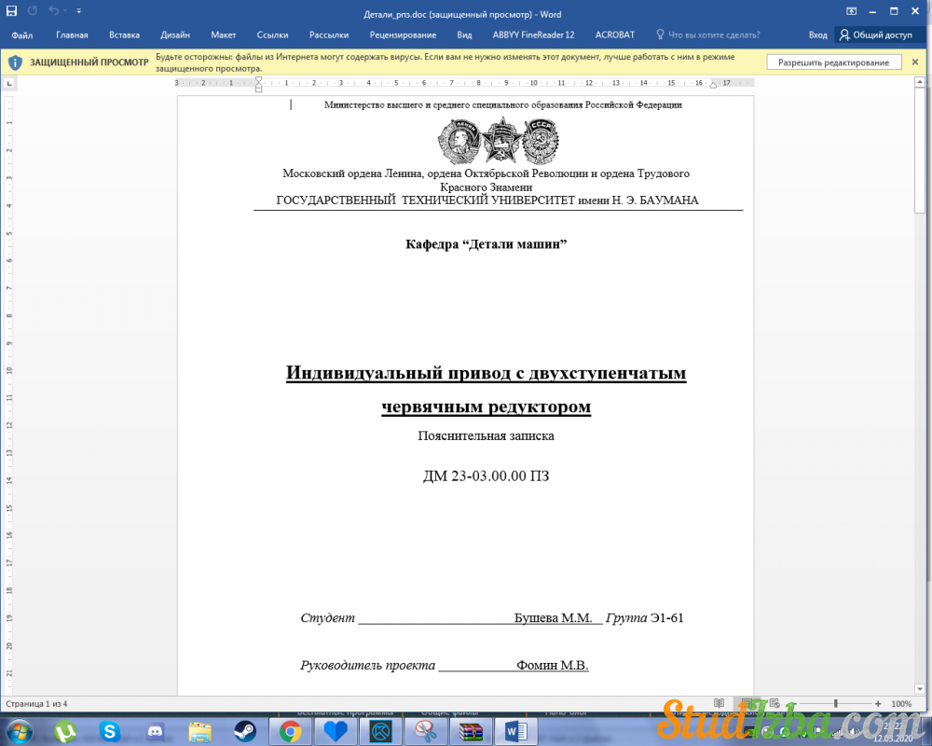Open the Дизайн ribbon tab
Viewport: 932px width, 746px height.
click(x=175, y=35)
